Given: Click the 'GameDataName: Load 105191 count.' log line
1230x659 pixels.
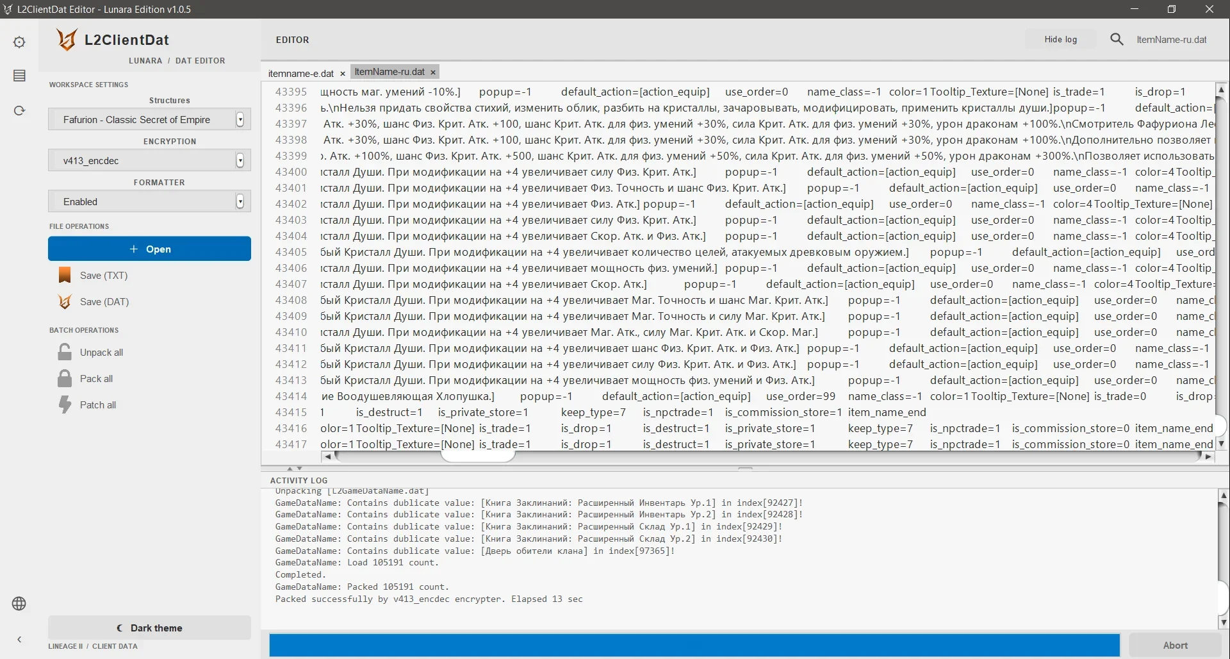Looking at the screenshot, I should [357, 562].
